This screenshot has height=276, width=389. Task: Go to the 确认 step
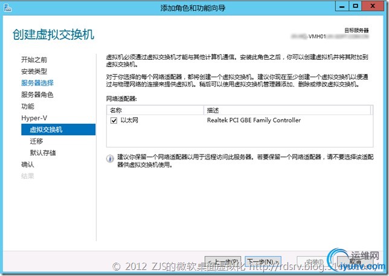pos(28,164)
